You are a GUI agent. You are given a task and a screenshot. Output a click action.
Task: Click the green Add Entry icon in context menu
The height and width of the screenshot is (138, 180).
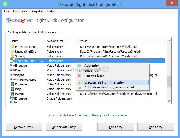[x=79, y=66]
